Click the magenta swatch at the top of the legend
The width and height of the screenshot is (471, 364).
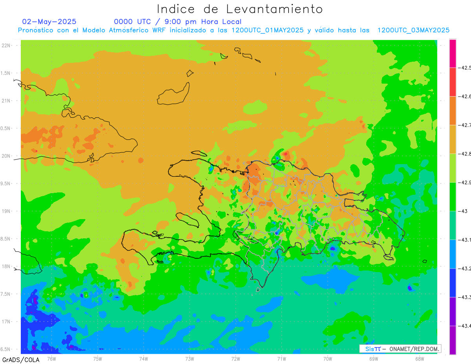453,53
